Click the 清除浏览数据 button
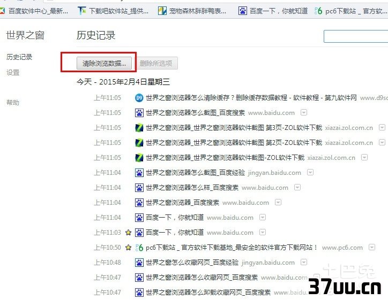 [104, 63]
